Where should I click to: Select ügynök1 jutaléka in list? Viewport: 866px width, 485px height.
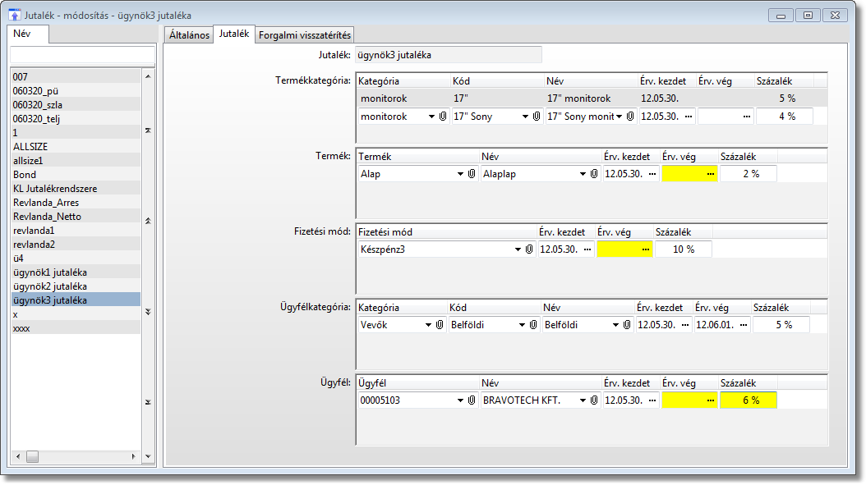(76, 272)
